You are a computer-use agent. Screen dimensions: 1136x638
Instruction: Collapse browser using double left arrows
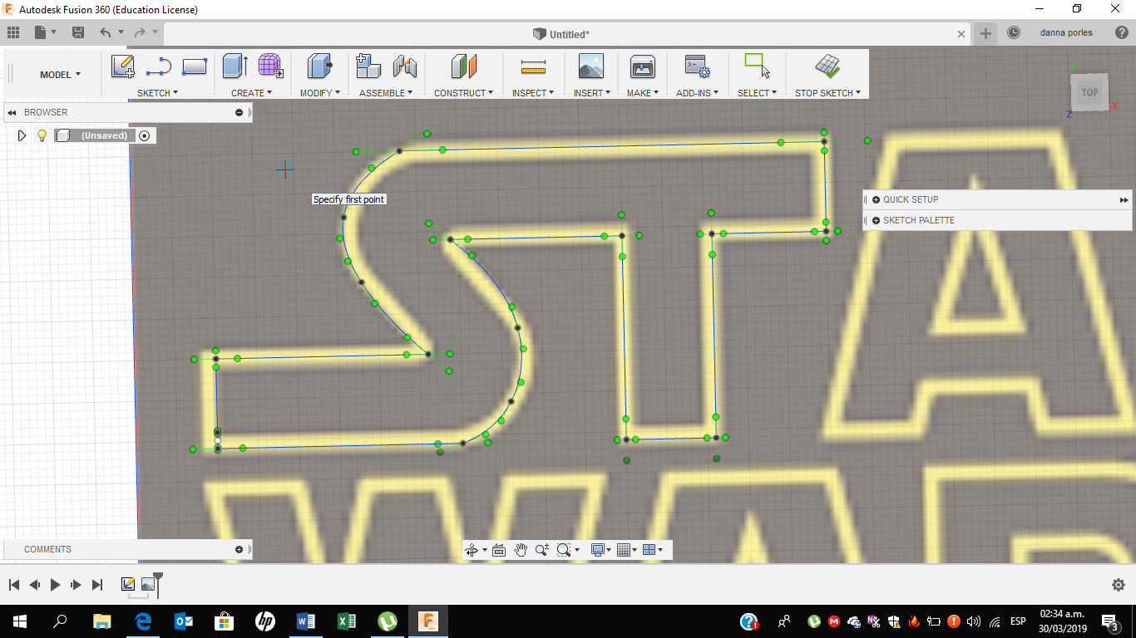12,112
